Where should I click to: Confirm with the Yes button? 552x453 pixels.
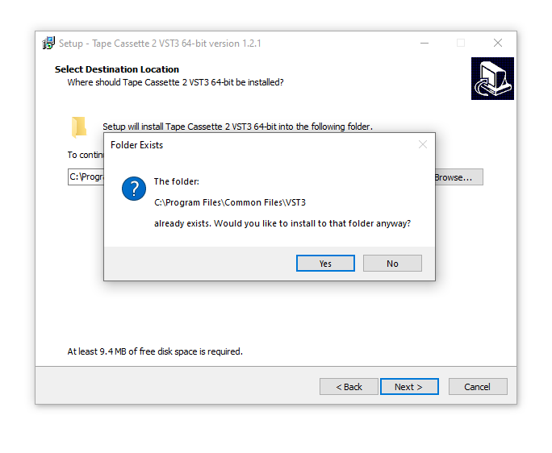pyautogui.click(x=325, y=263)
